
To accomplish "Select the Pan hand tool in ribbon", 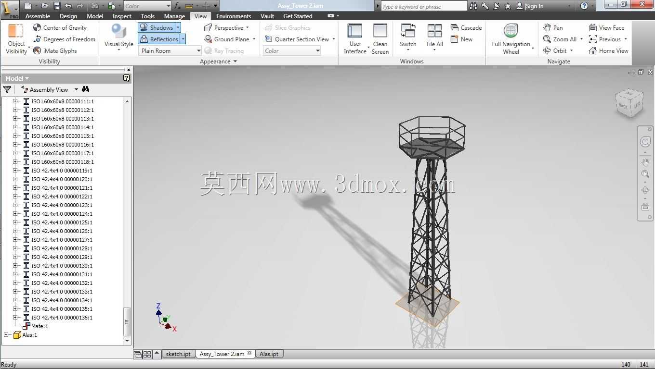I will pyautogui.click(x=553, y=27).
